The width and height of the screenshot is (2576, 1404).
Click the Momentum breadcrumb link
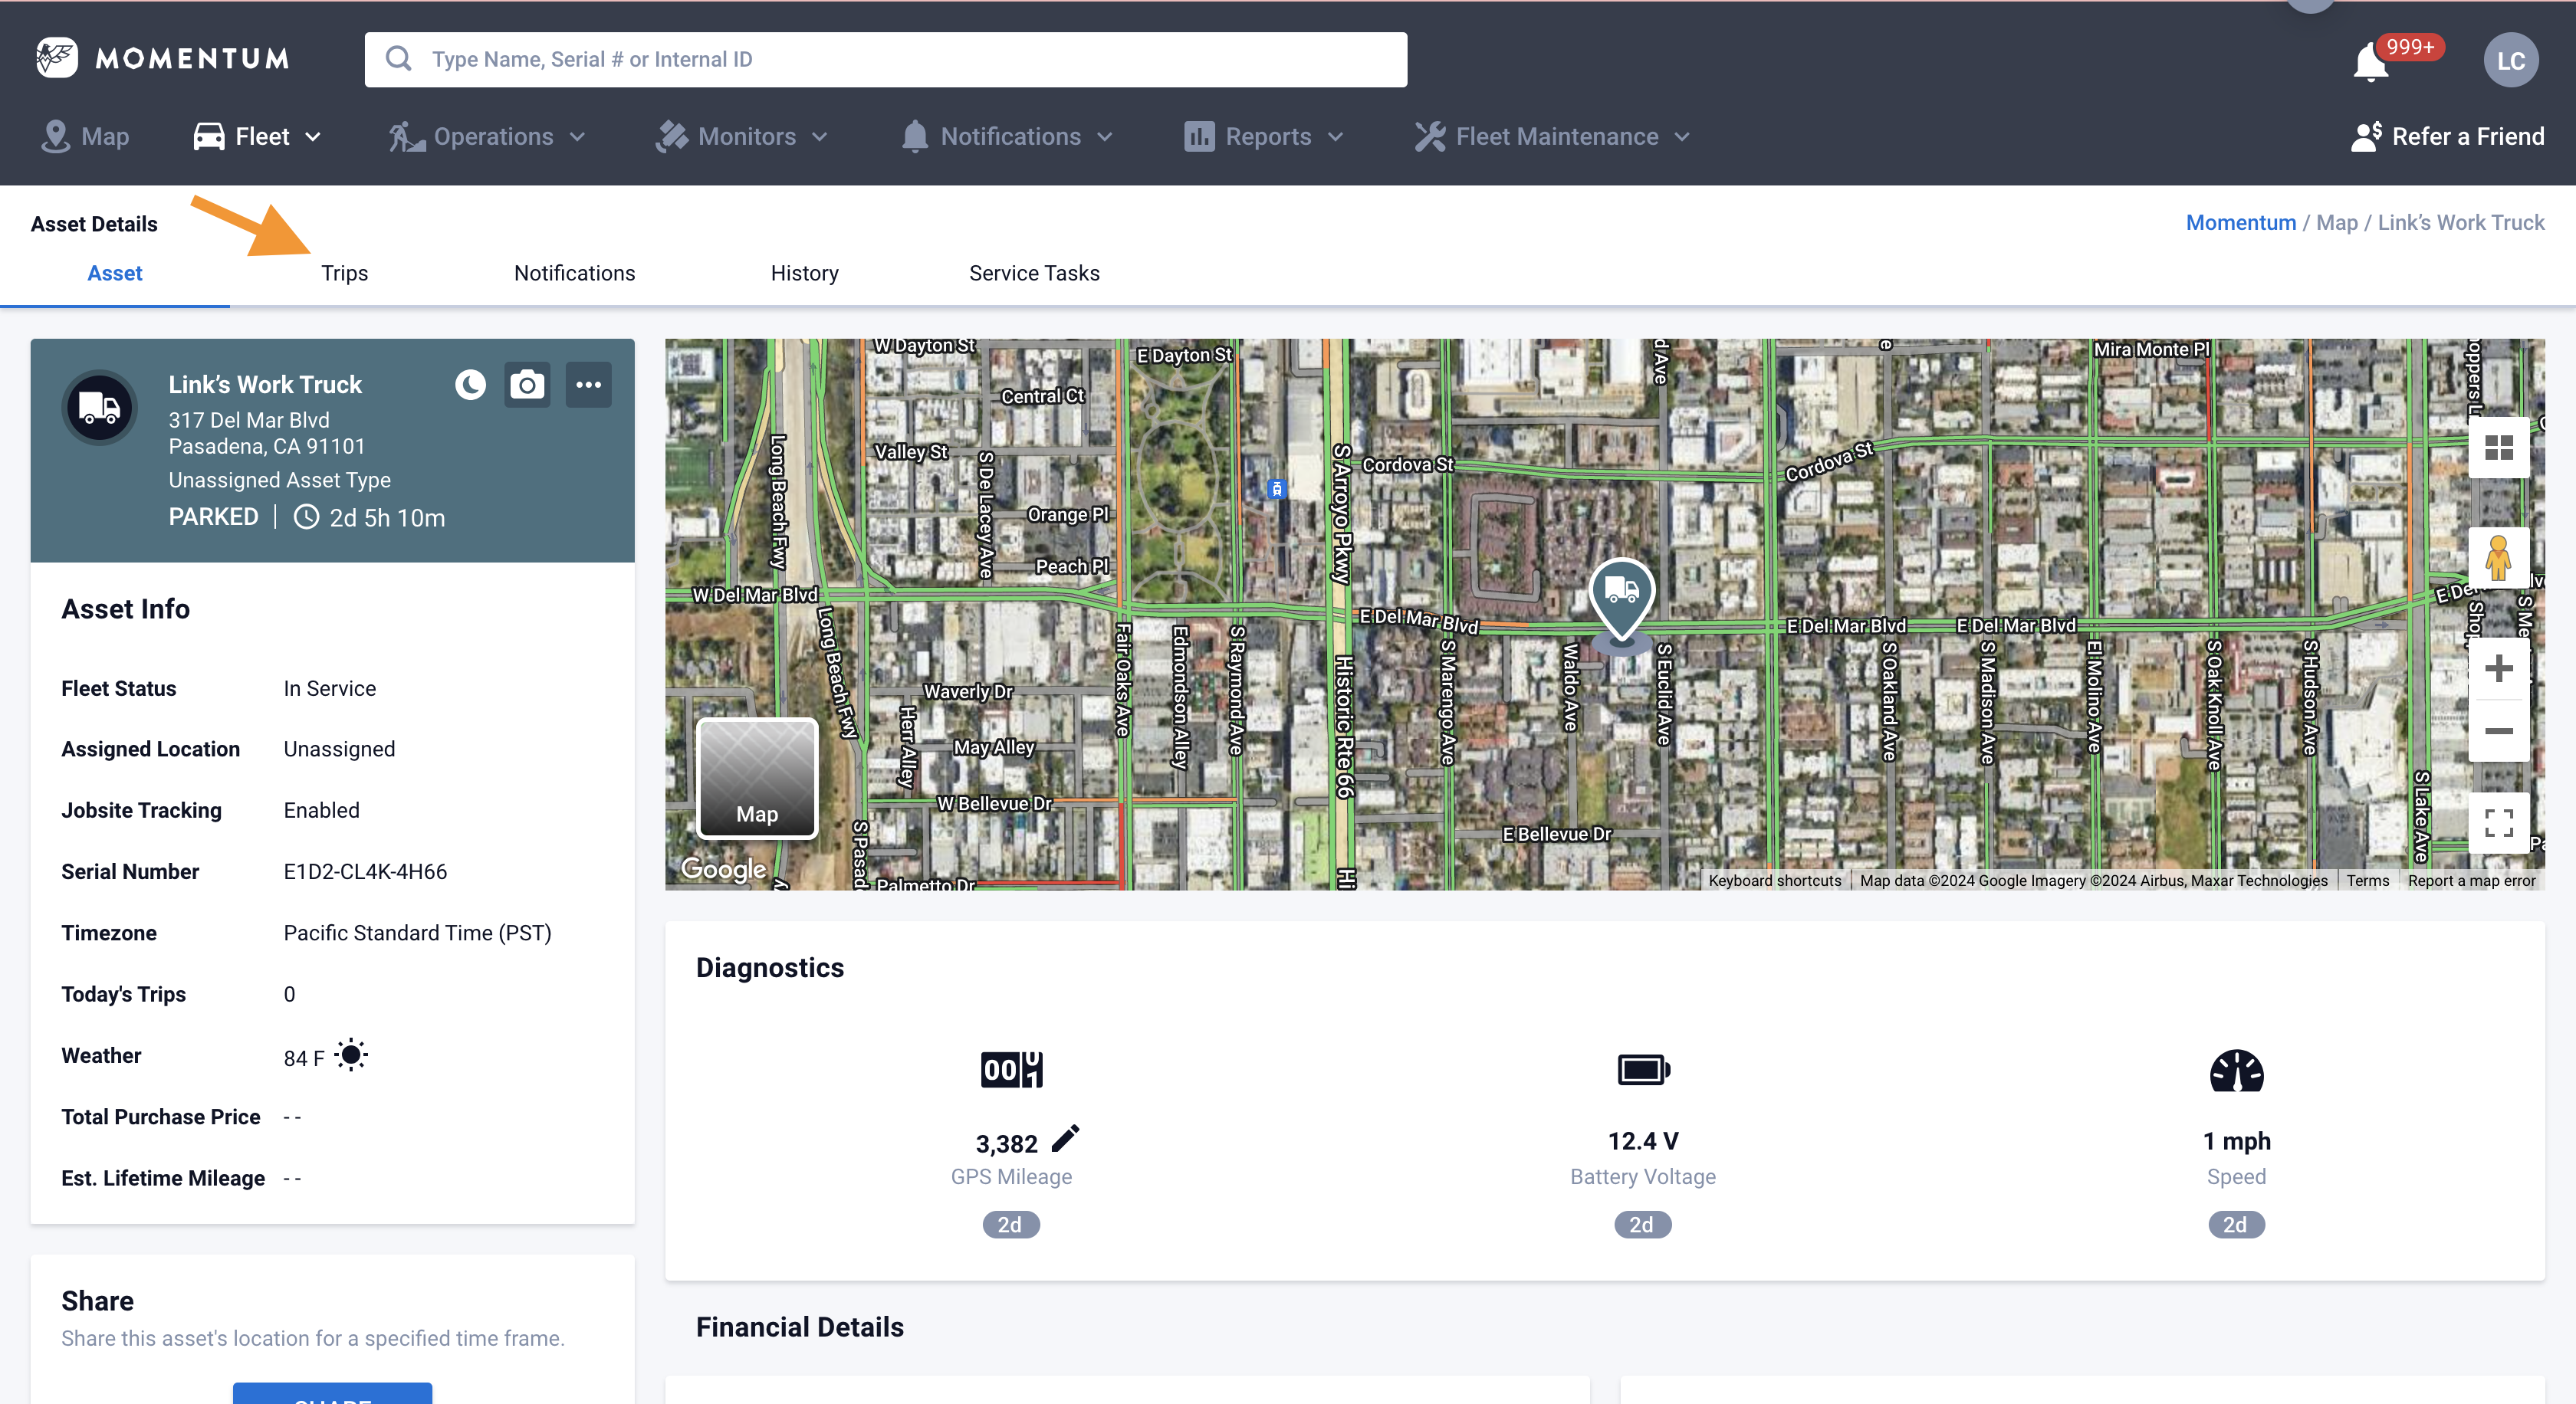pyautogui.click(x=2240, y=223)
